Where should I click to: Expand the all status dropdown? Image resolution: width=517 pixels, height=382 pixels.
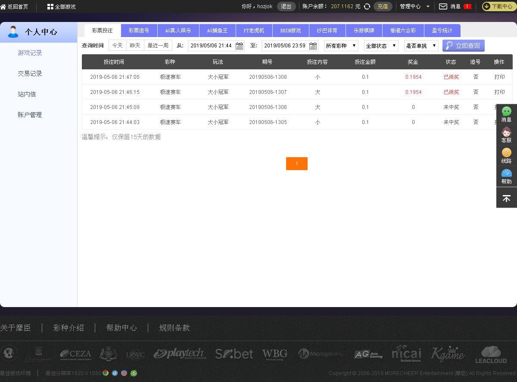381,46
